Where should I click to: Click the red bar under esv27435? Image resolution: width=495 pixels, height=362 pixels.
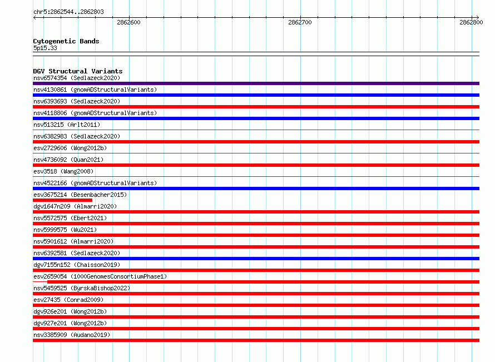256,305
